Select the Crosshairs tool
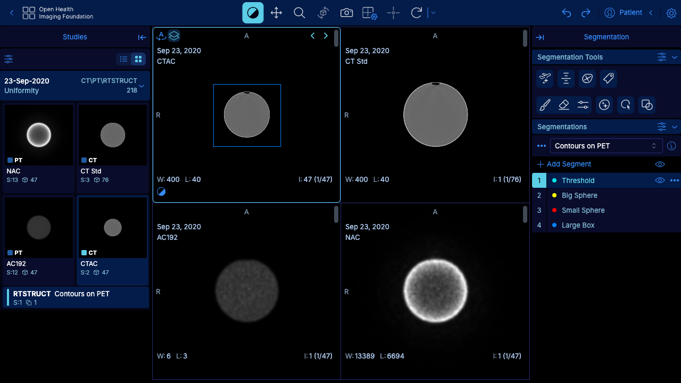This screenshot has height=383, width=681. [393, 13]
